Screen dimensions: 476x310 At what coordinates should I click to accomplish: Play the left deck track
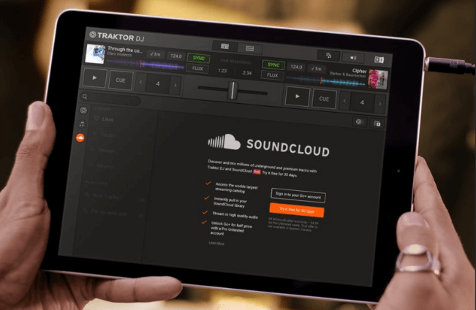point(95,78)
